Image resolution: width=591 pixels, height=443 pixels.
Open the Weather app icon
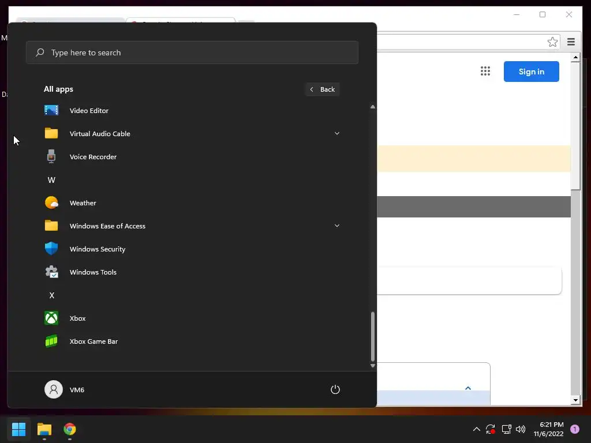point(51,202)
